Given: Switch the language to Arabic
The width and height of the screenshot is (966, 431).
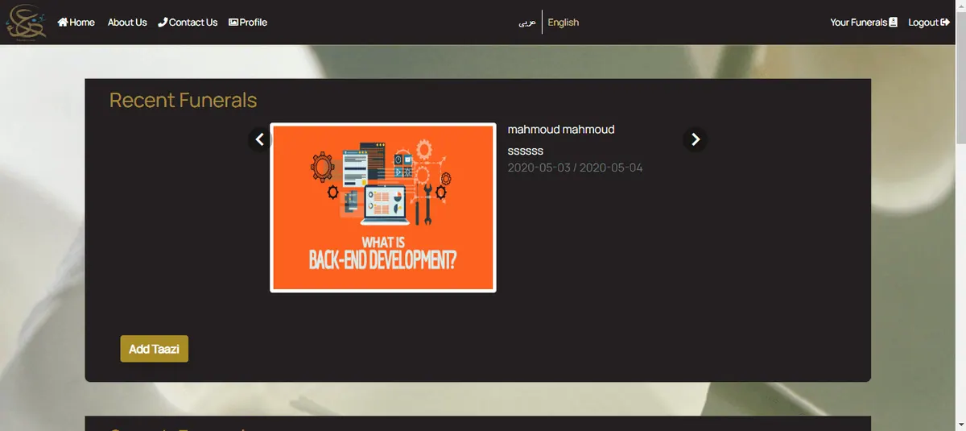Looking at the screenshot, I should tap(527, 23).
